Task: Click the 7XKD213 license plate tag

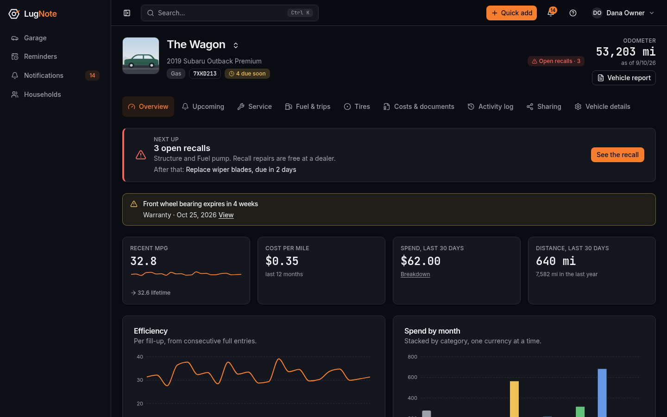Action: tap(205, 74)
